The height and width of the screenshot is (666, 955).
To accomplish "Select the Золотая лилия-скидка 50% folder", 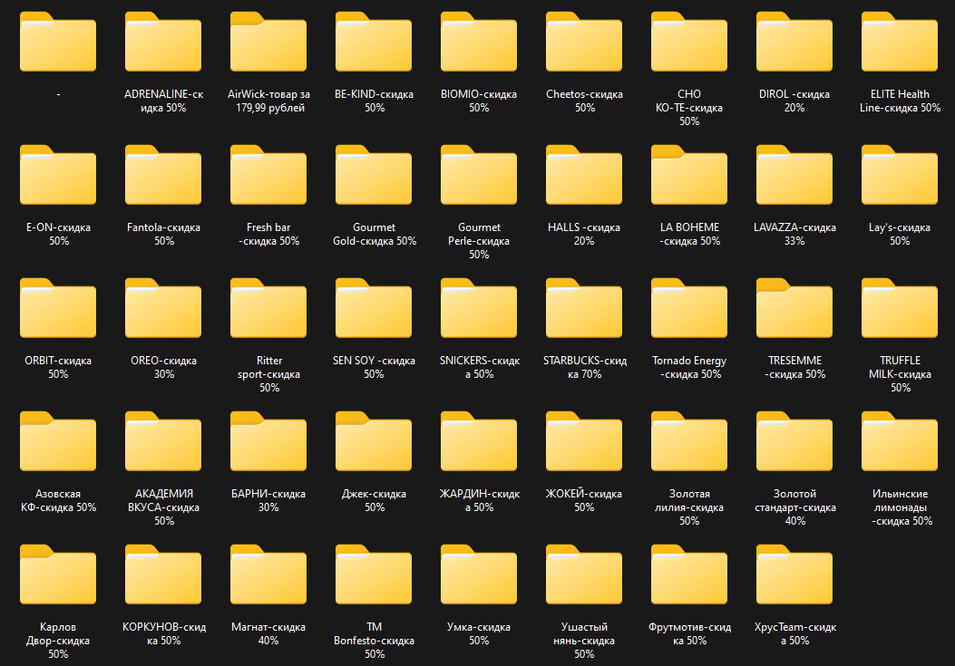I will tap(689, 441).
